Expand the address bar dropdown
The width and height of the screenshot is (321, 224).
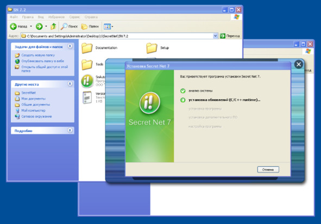[x=215, y=36]
